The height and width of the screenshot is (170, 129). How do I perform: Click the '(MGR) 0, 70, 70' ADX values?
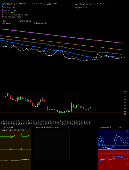tap(25, 21)
